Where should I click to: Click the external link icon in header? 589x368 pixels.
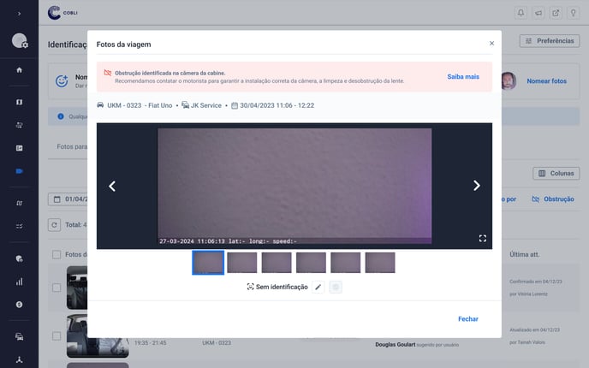point(556,13)
